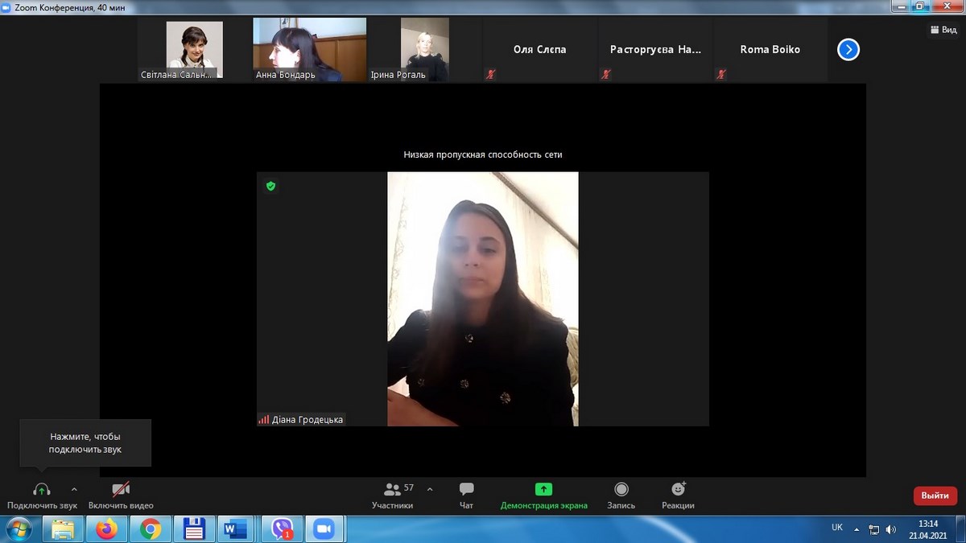Image resolution: width=966 pixels, height=543 pixels.
Task: Select the Roma Boiko participant tile
Action: (770, 50)
